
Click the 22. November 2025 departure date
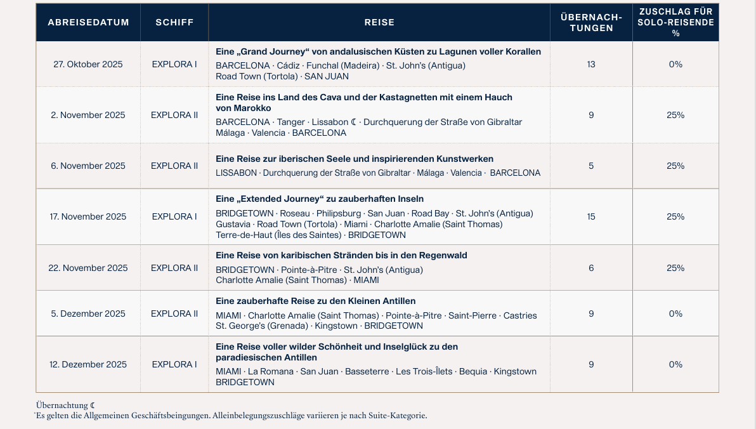[x=88, y=268]
